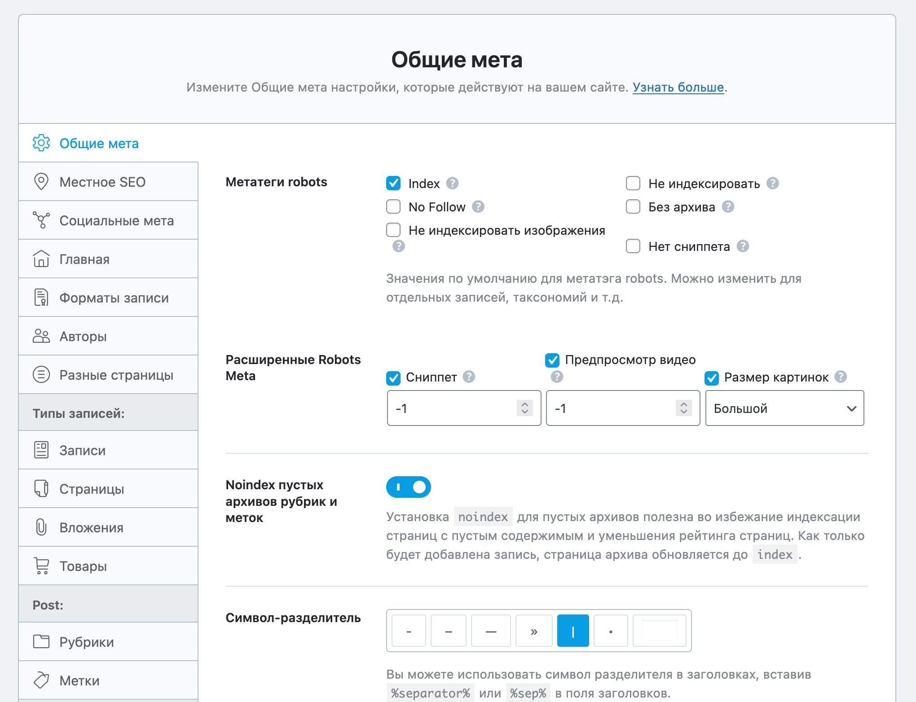Open the help tooltip next to Без архива
This screenshot has height=702, width=916.
coord(728,207)
